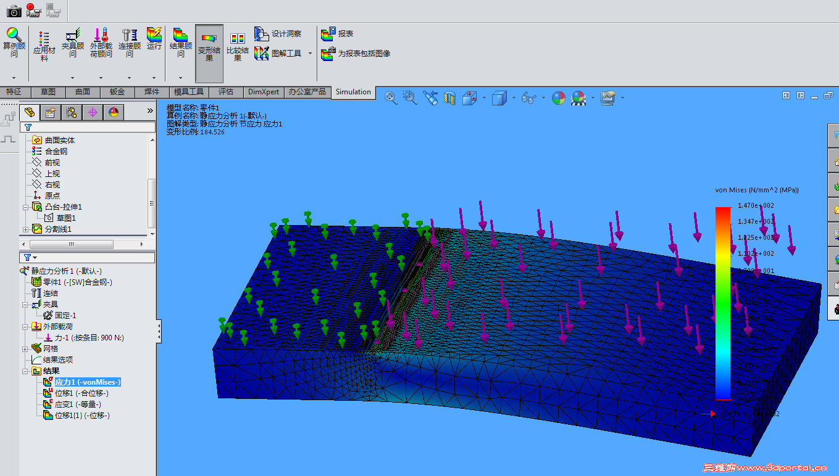The height and width of the screenshot is (476, 839).
Task: Open the dropdown arrow below 连接顾问
Action: 130,78
